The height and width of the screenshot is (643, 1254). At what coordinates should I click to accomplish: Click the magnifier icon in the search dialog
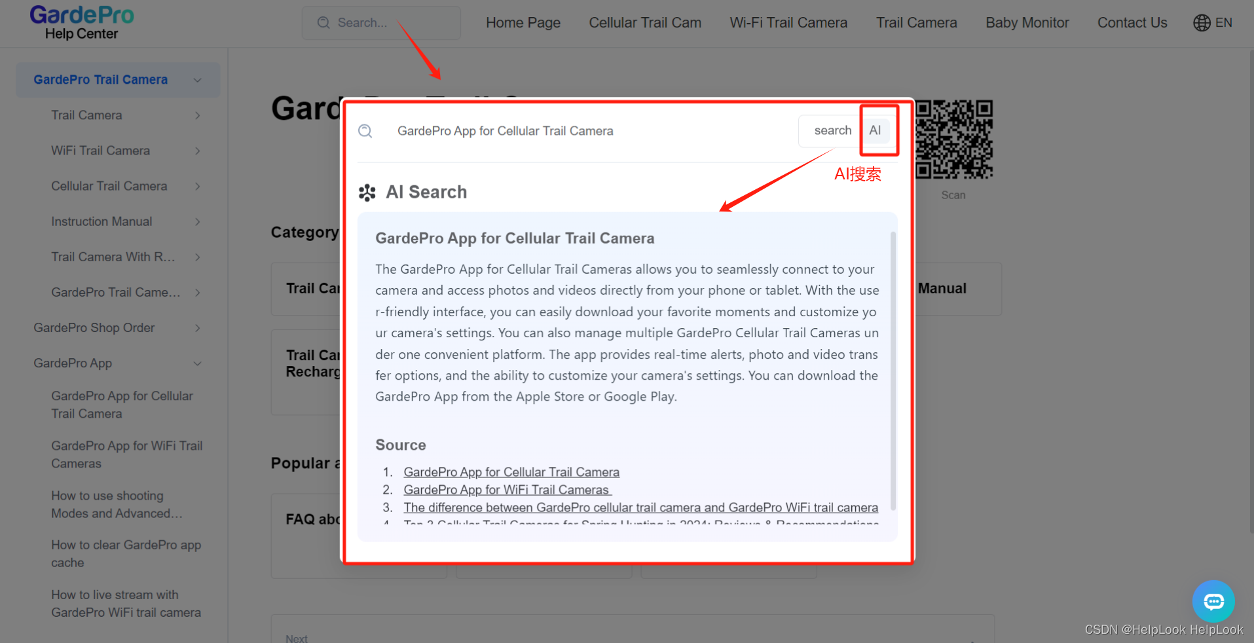(365, 131)
